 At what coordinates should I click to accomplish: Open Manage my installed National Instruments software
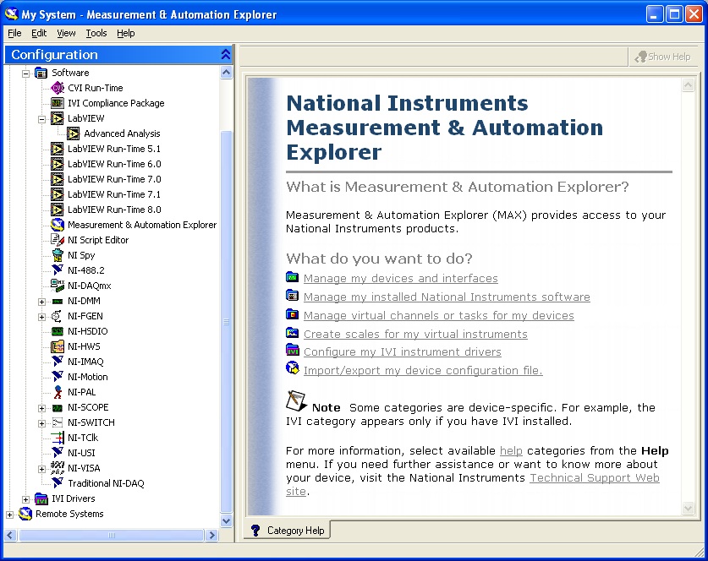click(447, 297)
